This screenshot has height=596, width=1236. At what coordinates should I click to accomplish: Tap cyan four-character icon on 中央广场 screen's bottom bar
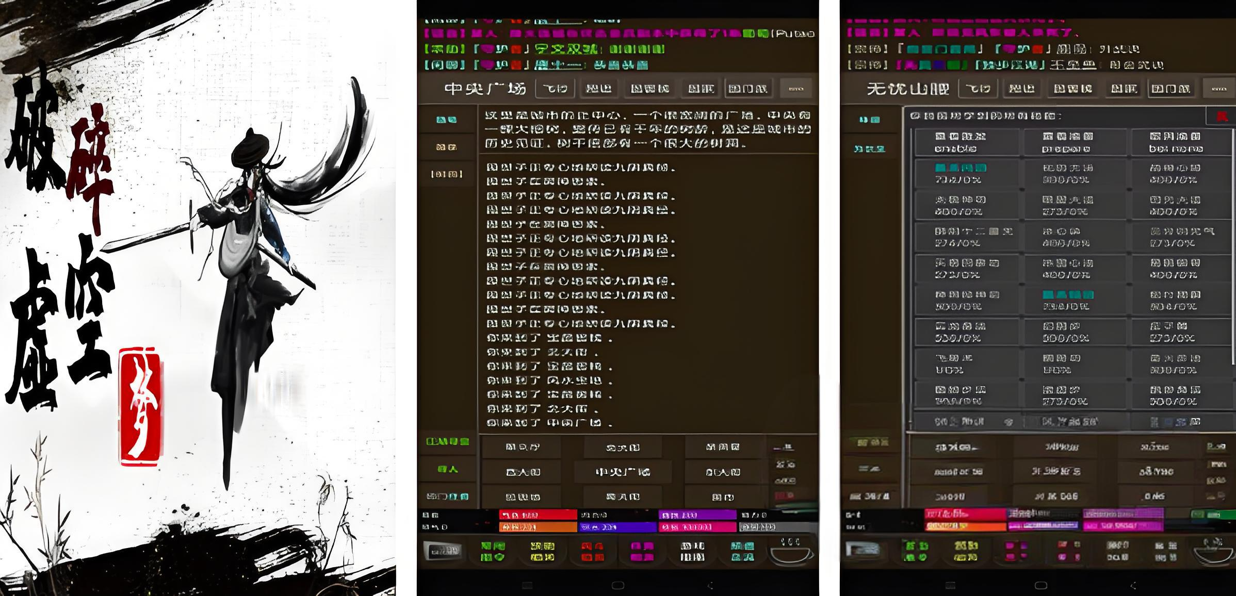click(742, 551)
